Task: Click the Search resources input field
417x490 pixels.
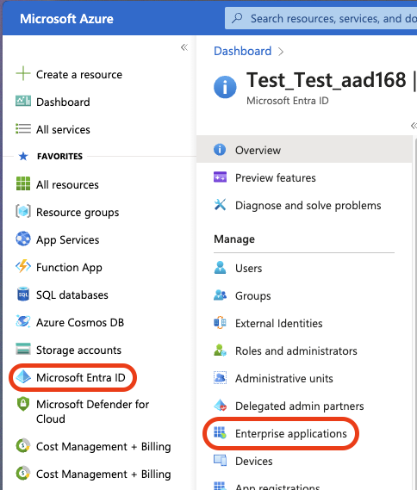Action: [321, 18]
